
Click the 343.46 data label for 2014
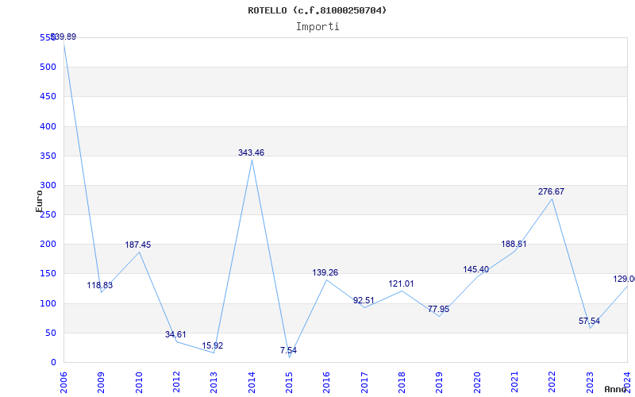[251, 152]
